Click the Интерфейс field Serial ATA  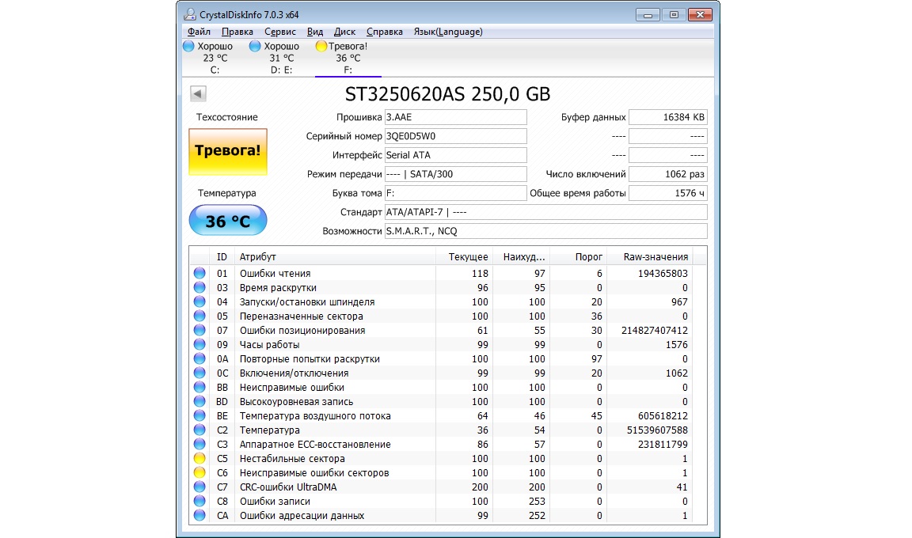coord(455,155)
